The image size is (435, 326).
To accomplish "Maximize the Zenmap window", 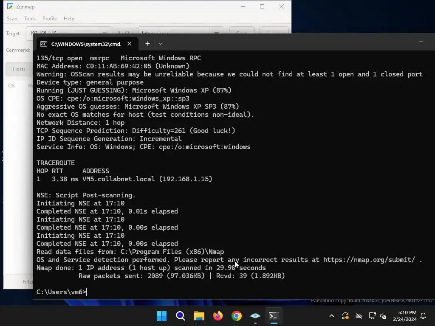I will pyautogui.click(x=262, y=6).
